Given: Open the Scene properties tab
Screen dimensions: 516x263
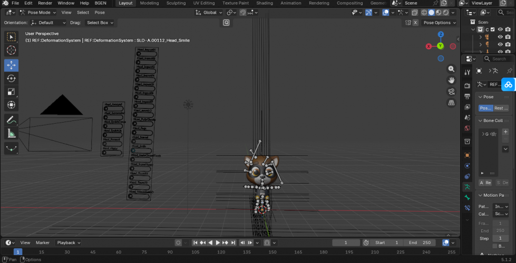Looking at the screenshot, I should pos(467,117).
